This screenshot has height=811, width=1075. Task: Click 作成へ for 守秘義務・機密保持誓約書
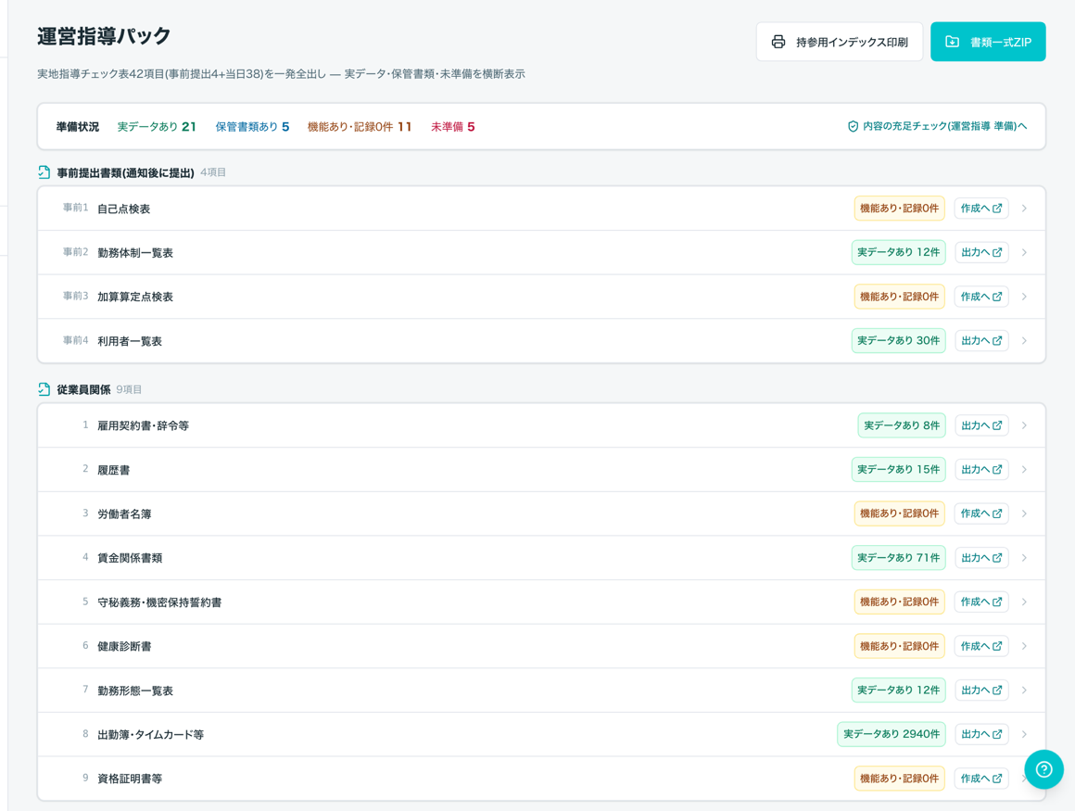pos(981,602)
